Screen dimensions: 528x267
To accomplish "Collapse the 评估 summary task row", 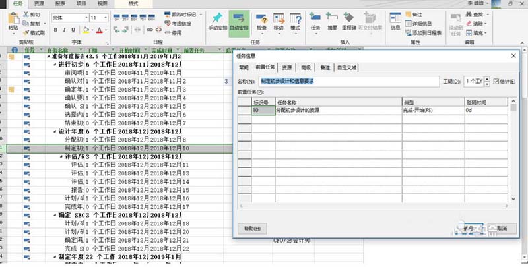I will point(61,157).
